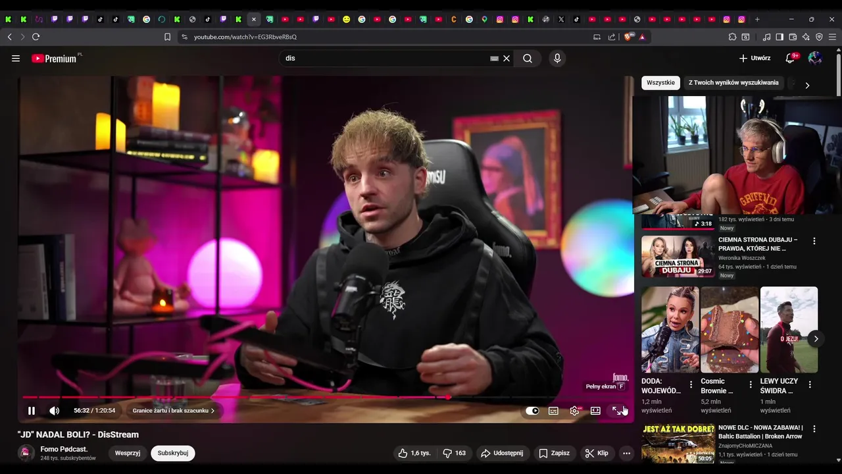Select the 'Wszystkie' filter chip
Viewport: 842px width, 474px height.
click(x=660, y=83)
